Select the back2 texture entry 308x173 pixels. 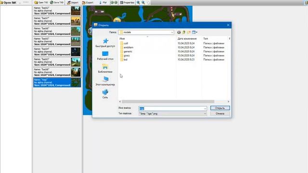57,11
